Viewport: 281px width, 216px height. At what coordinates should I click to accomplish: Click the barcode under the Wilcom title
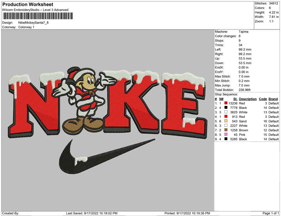click(x=37, y=16)
